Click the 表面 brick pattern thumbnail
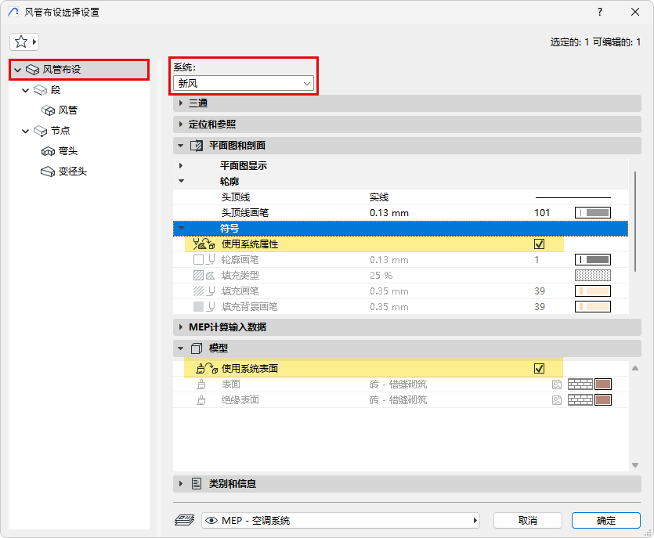 click(x=580, y=384)
